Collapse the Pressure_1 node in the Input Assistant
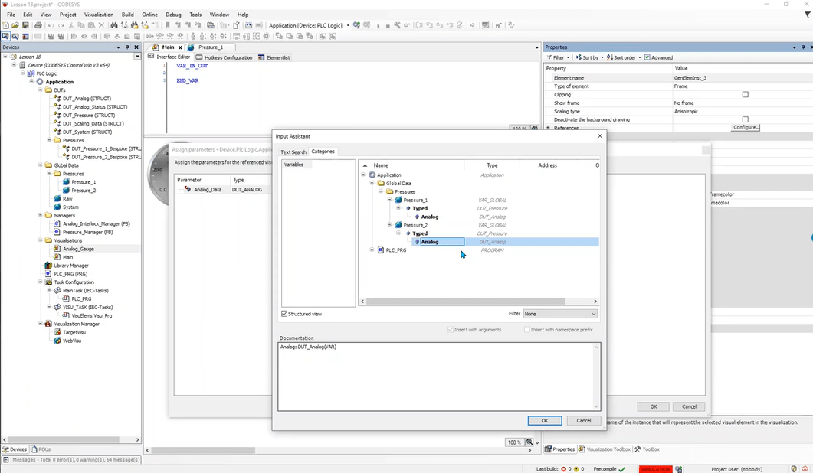Image resolution: width=813 pixels, height=473 pixels. [x=389, y=200]
